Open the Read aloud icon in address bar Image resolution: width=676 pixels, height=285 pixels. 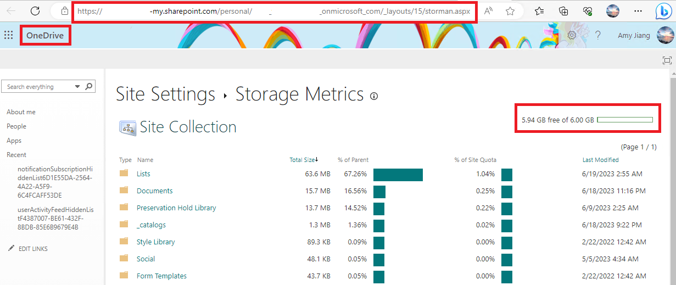(488, 10)
